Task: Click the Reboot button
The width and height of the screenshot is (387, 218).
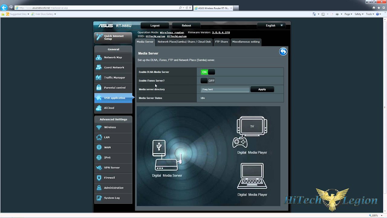Action: (186, 25)
